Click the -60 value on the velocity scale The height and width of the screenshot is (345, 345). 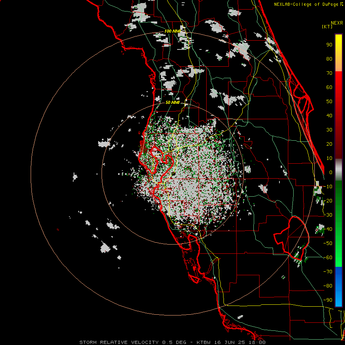tap(328, 258)
